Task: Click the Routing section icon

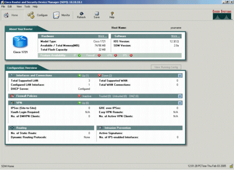Action: coord(12,128)
